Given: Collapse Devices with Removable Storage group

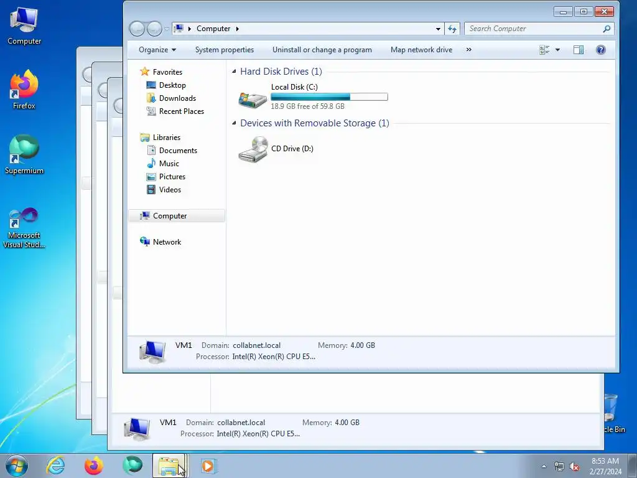Looking at the screenshot, I should coord(234,123).
